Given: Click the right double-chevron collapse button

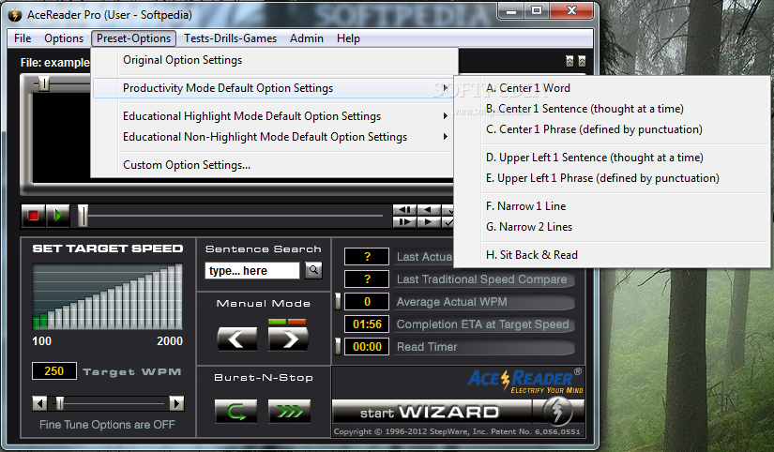Looking at the screenshot, I should [x=582, y=61].
